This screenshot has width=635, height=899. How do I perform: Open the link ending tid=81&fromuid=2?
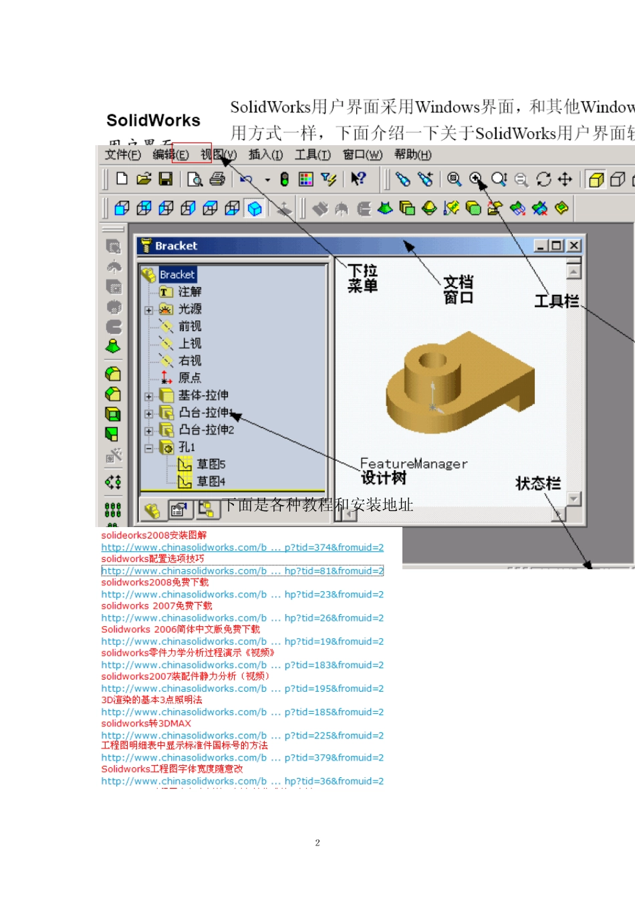pos(243,571)
